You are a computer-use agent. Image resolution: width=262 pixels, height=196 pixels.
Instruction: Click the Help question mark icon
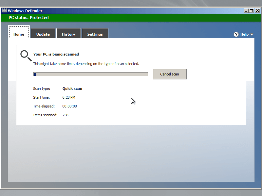tap(236, 34)
